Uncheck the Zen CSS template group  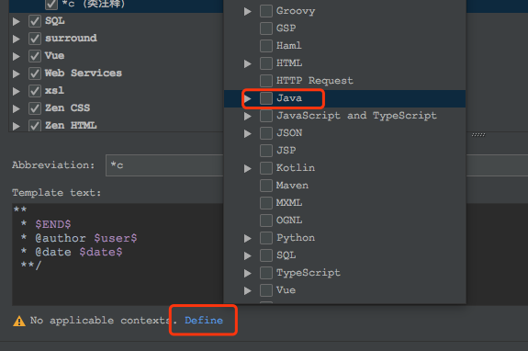coord(35,108)
